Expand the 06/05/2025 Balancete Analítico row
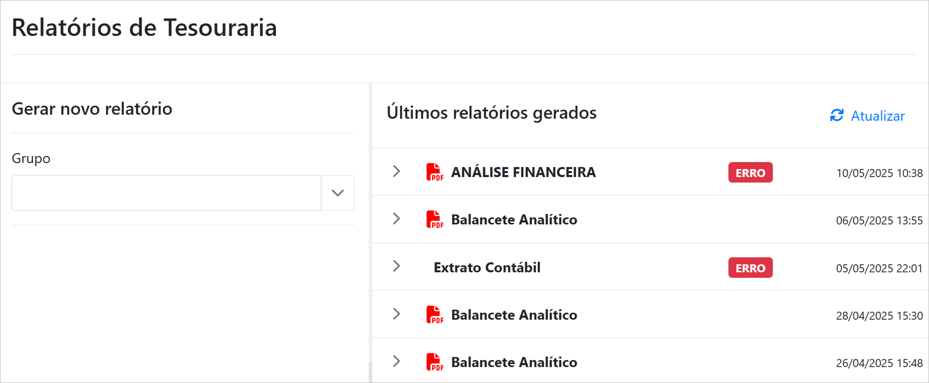The image size is (929, 383). pyautogui.click(x=397, y=219)
